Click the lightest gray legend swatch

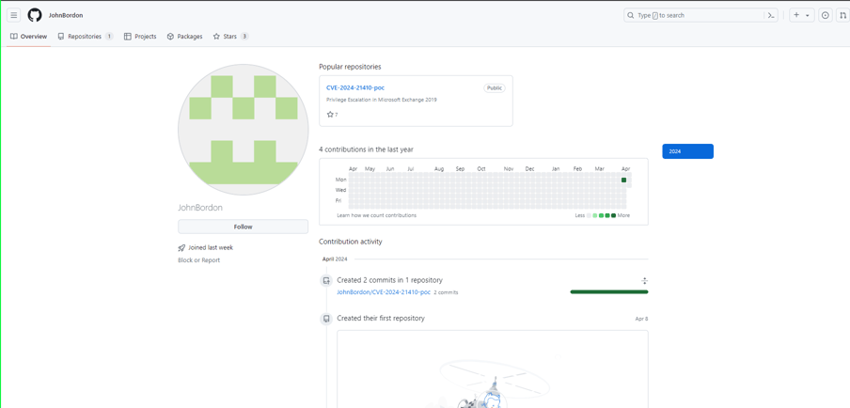(590, 215)
